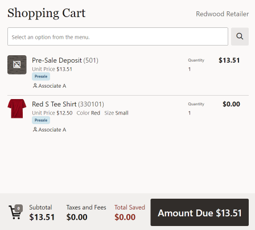Click the Total Saved $0.00 amount
This screenshot has width=255, height=230.
tap(125, 217)
